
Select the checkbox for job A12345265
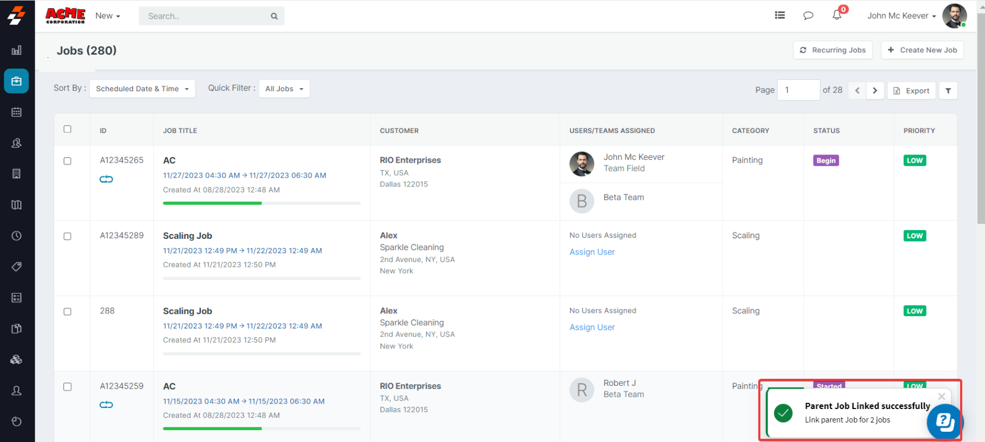[68, 161]
